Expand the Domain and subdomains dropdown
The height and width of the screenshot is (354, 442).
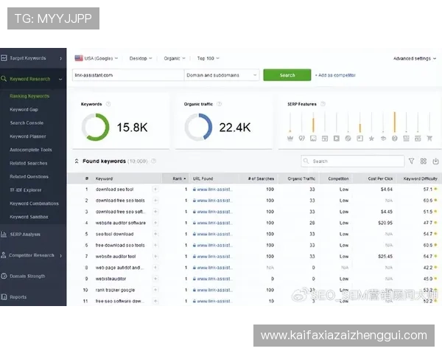coord(221,75)
